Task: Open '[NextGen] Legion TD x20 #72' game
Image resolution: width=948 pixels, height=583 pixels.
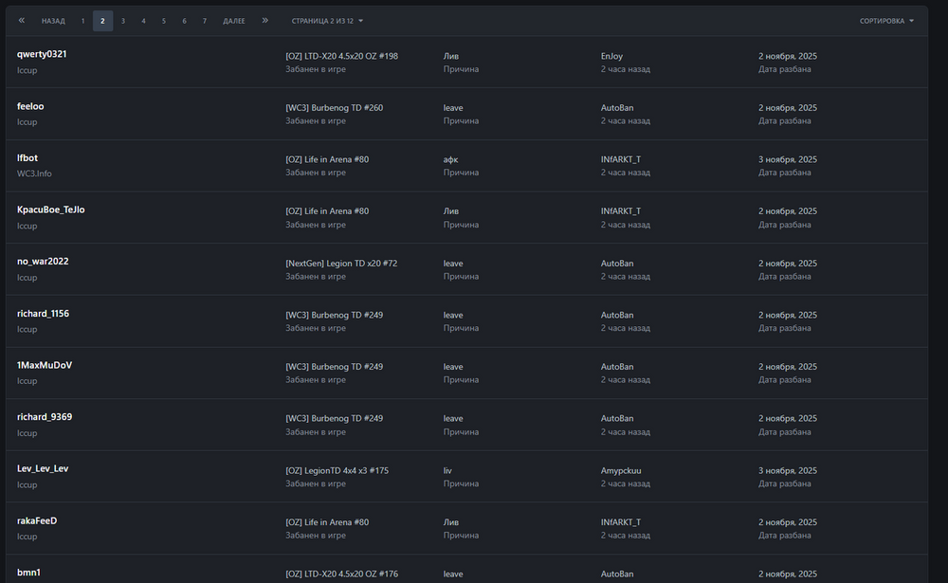Action: [x=341, y=263]
